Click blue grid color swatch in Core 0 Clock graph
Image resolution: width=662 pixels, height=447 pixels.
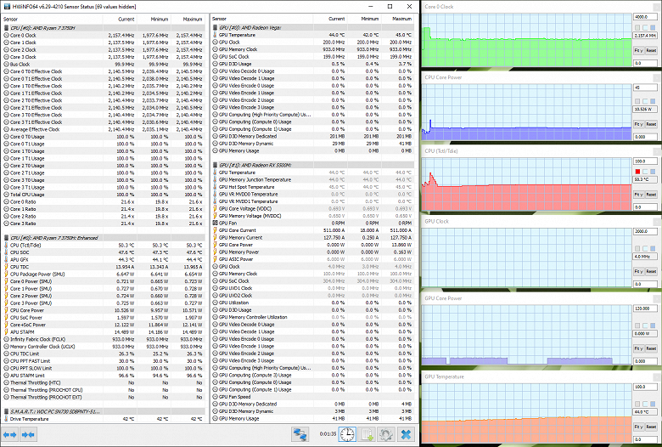(653, 27)
